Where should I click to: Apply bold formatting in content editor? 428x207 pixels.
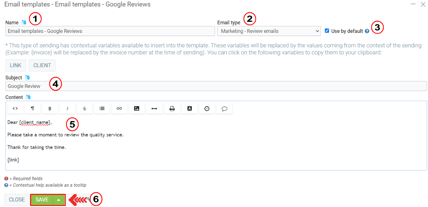click(x=50, y=108)
